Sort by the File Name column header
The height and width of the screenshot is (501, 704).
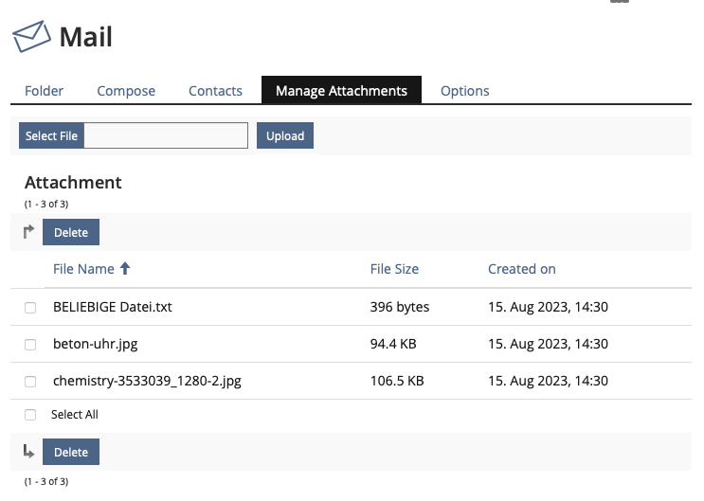(83, 269)
